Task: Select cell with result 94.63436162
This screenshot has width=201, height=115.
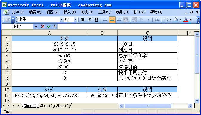Action: coord(102,95)
